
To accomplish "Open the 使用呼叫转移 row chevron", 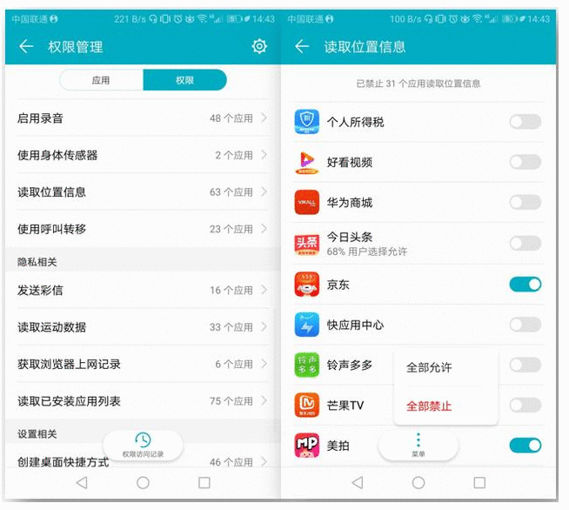I will point(264,229).
